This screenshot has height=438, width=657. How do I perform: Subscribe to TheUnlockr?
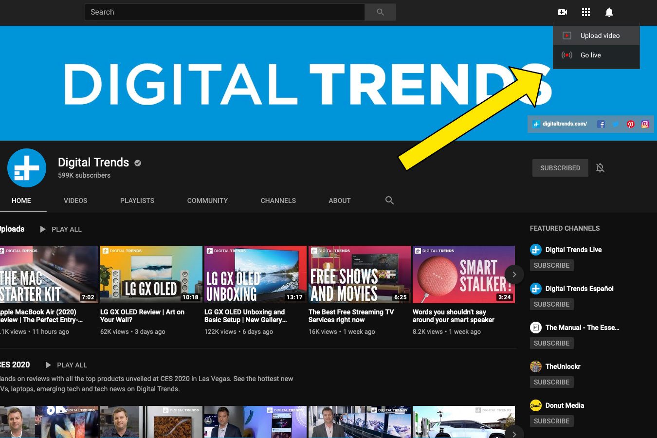551,382
